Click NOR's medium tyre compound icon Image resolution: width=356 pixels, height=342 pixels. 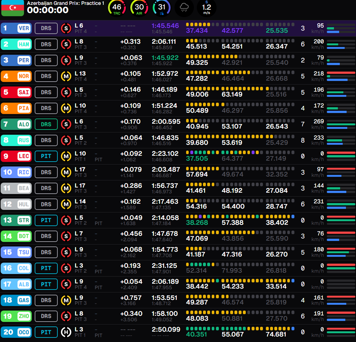pos(66,76)
